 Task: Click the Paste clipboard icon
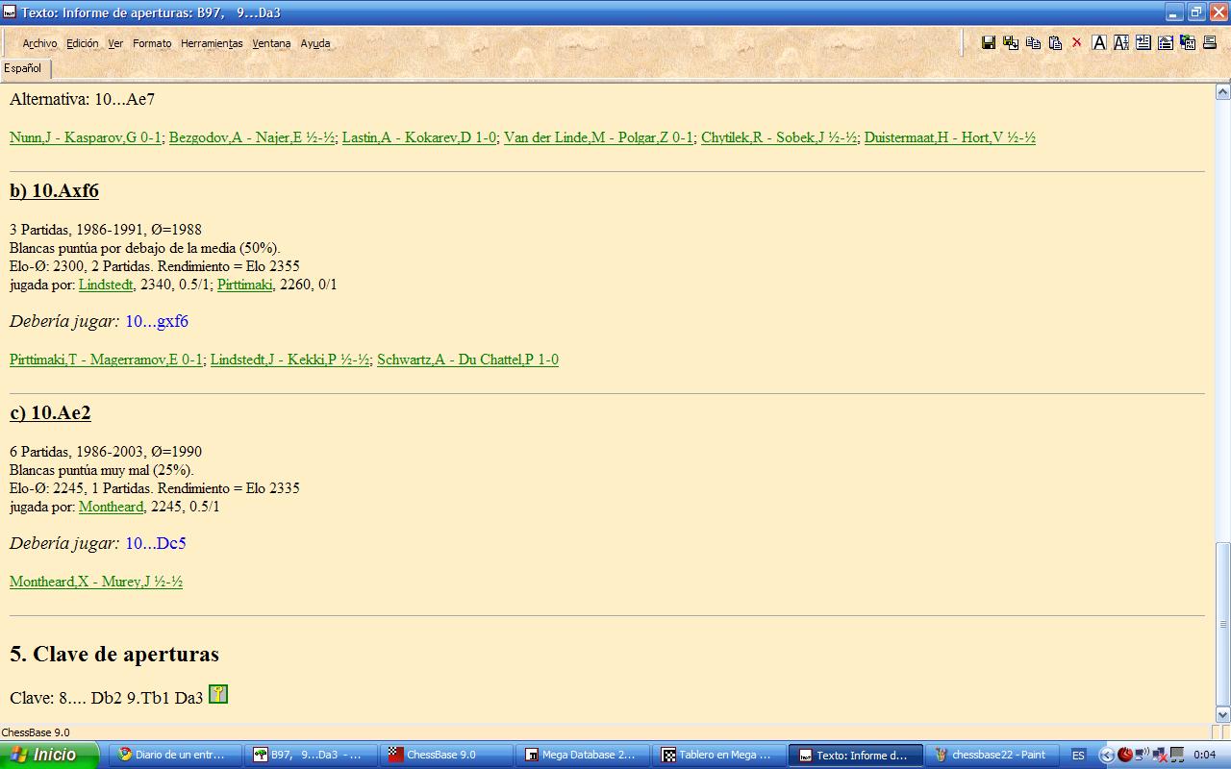(1055, 42)
